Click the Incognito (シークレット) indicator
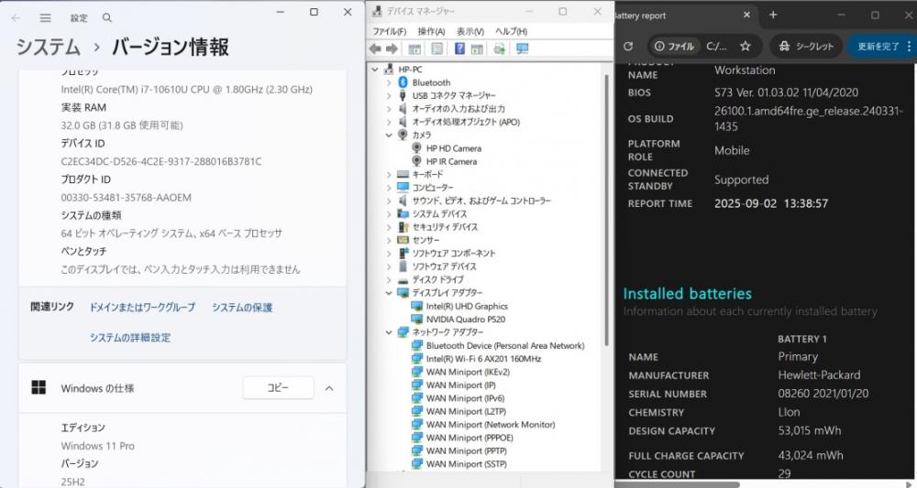 [806, 46]
